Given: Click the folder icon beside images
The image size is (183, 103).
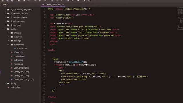Looking at the screenshot, I should [11, 33].
